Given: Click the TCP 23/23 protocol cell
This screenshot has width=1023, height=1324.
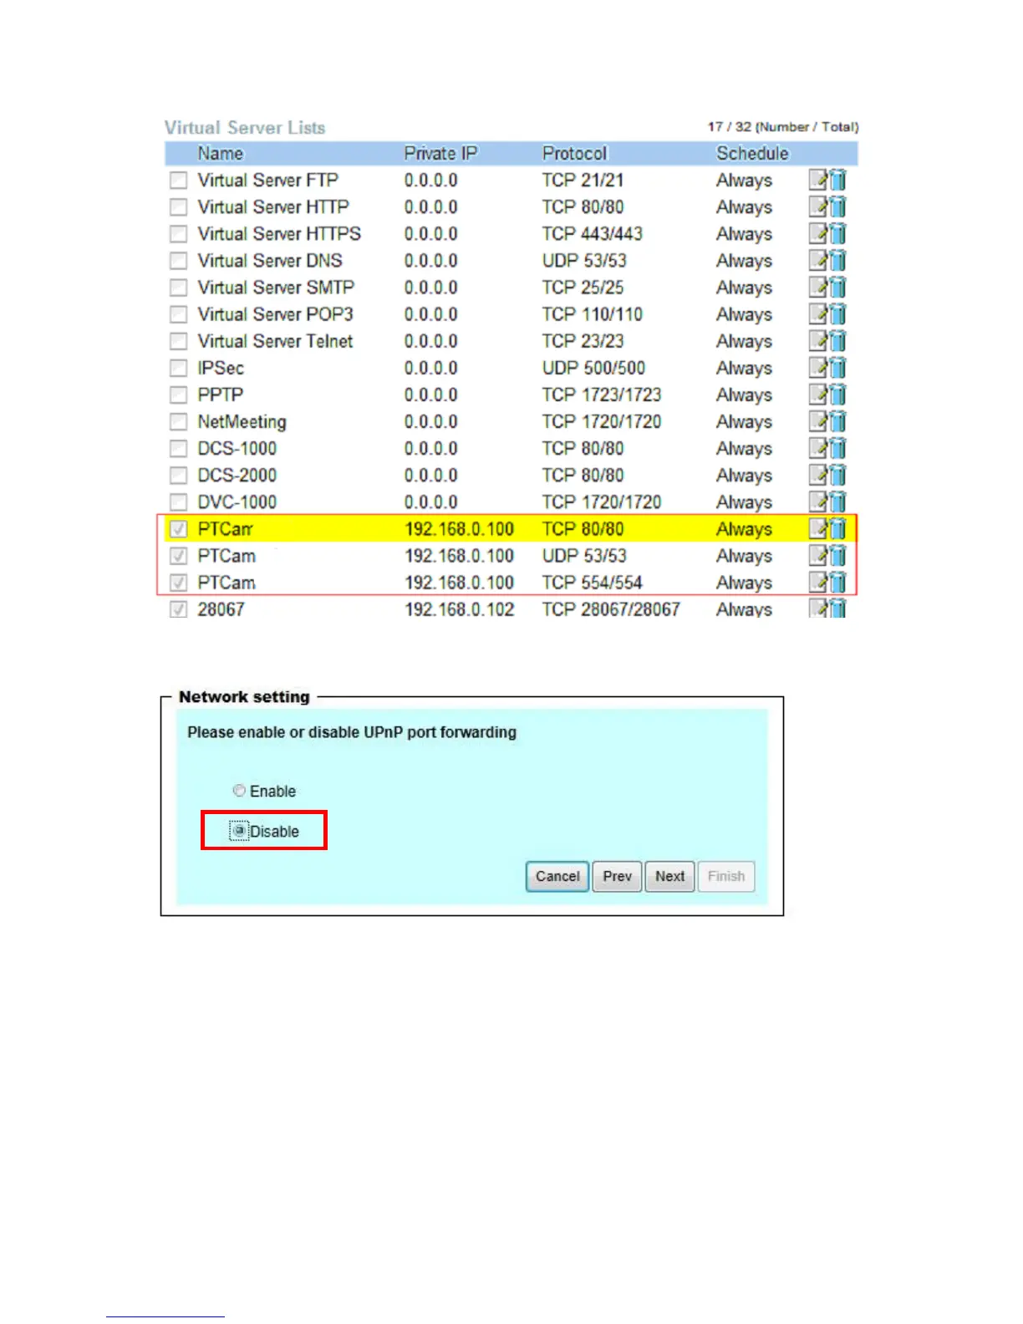Looking at the screenshot, I should point(583,341).
